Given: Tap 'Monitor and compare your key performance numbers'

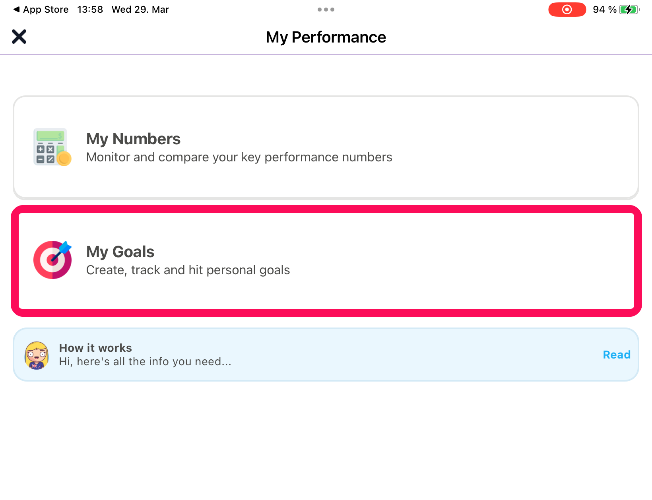Looking at the screenshot, I should pos(239,157).
